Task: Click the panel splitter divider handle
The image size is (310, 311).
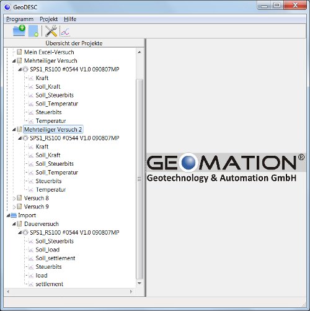Action: click(145, 168)
